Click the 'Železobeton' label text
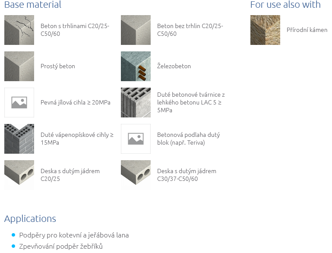 coord(174,66)
